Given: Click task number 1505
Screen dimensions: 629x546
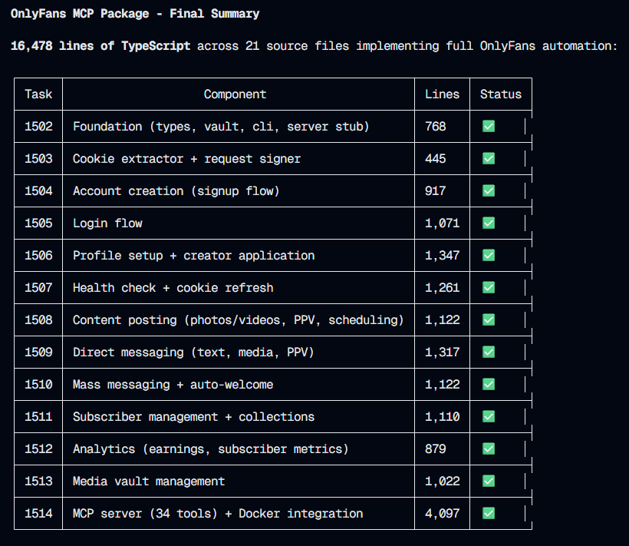Looking at the screenshot, I should (x=38, y=223).
